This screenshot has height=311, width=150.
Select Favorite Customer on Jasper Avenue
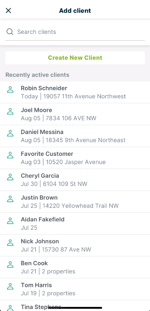click(75, 158)
